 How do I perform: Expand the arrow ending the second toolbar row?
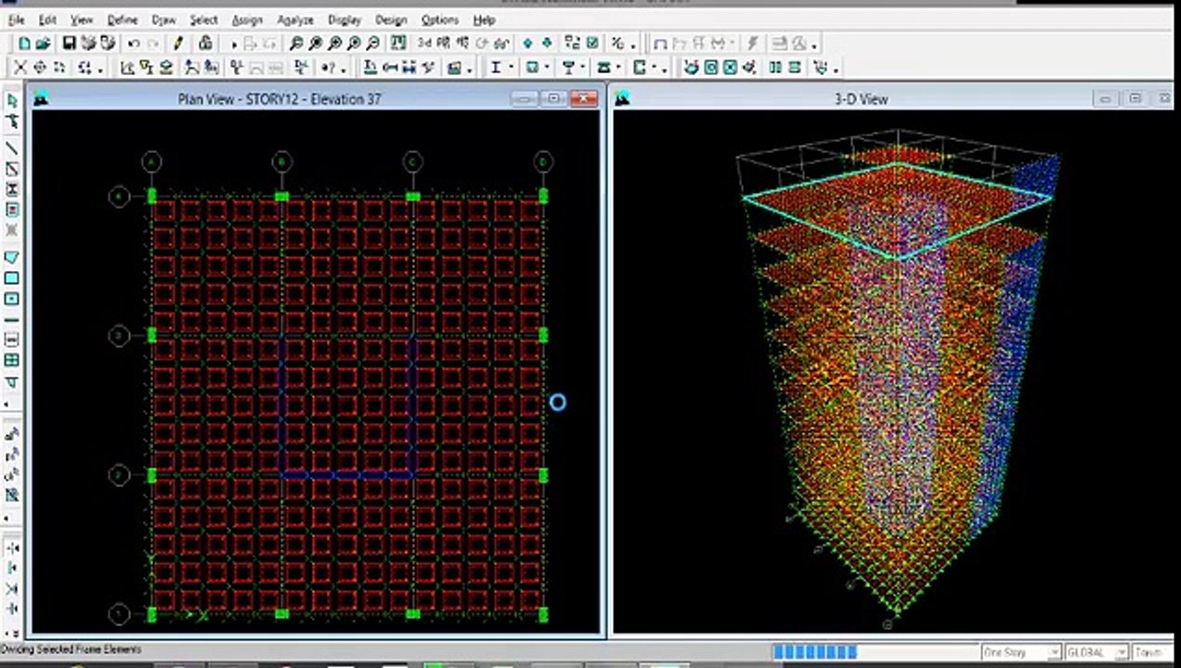tap(836, 69)
